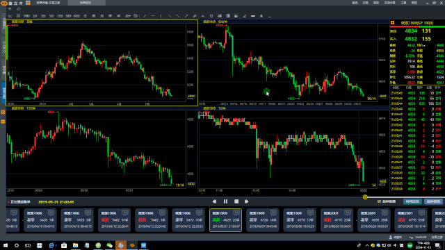Show hidden system tray icons chevron
This screenshot has height=250, width=445.
(x=367, y=245)
